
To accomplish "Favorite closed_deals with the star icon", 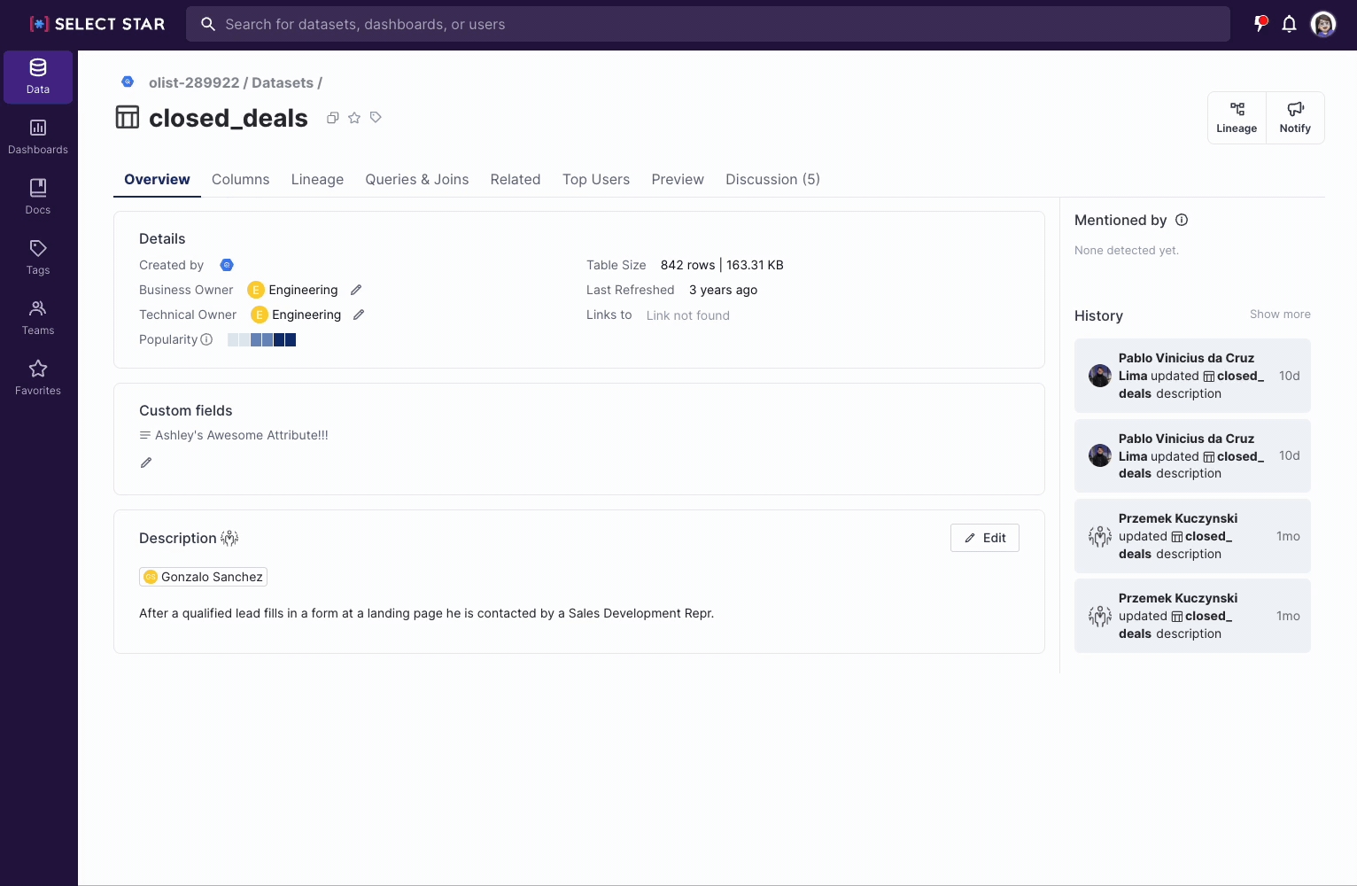I will [x=354, y=118].
